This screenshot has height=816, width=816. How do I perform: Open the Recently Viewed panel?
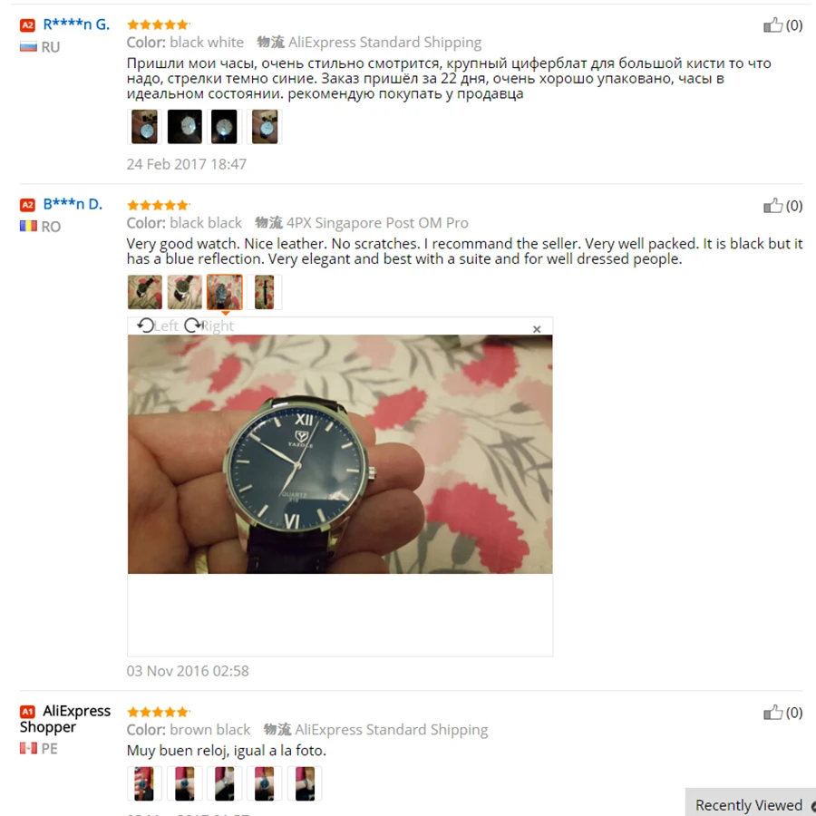pos(751,804)
